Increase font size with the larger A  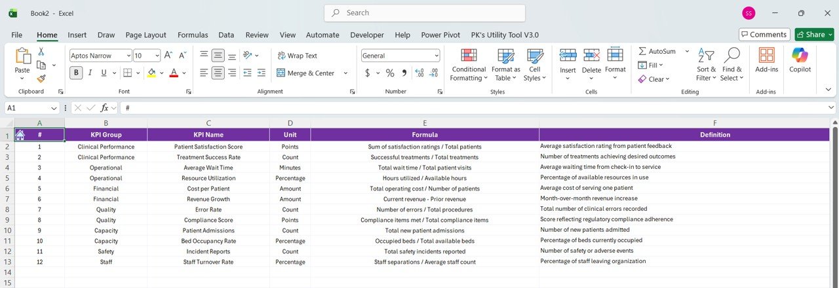click(x=168, y=56)
